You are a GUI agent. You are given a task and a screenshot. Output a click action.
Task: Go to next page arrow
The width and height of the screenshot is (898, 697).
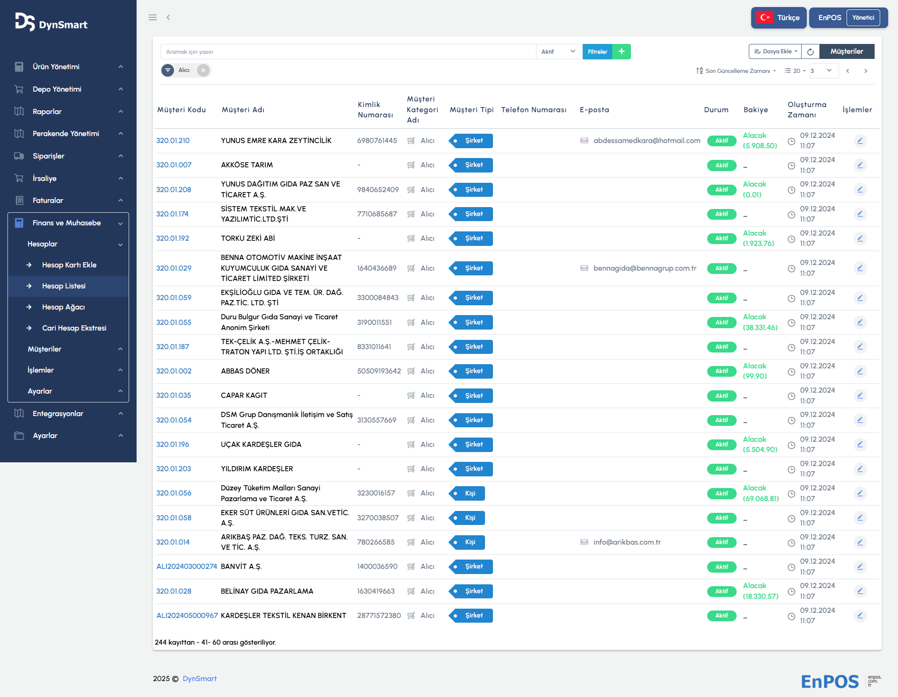866,71
